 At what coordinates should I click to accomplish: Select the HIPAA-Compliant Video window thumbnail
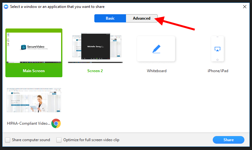point(34,100)
